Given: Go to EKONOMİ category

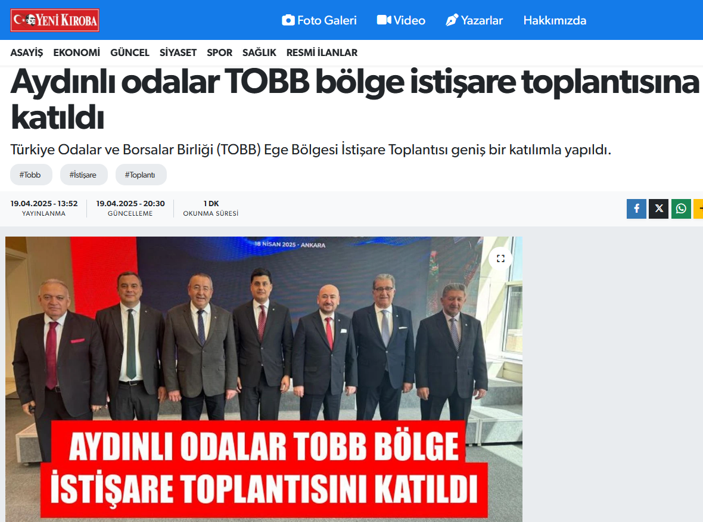Looking at the screenshot, I should click(77, 52).
